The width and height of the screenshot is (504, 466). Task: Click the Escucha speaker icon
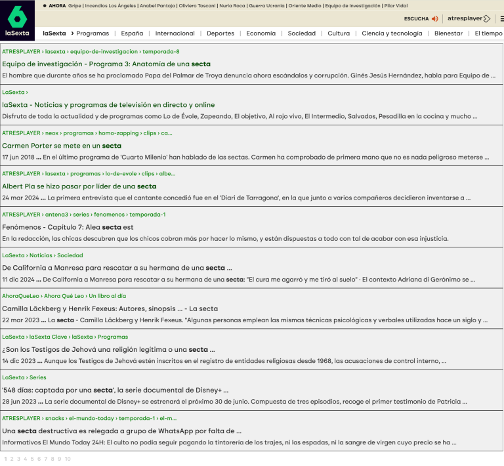tap(434, 18)
